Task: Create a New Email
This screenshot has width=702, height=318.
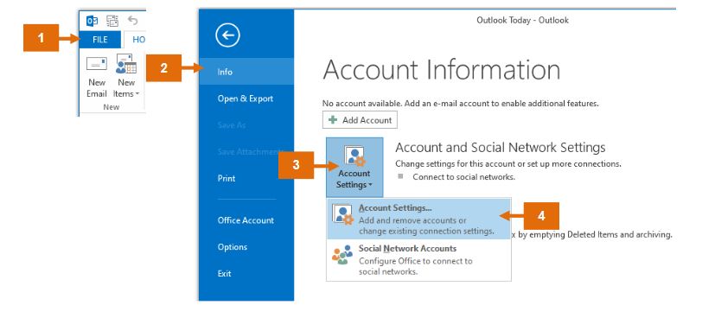Action: point(97,77)
